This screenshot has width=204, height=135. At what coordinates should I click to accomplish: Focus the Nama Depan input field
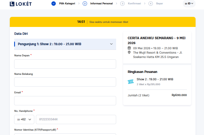(65, 64)
